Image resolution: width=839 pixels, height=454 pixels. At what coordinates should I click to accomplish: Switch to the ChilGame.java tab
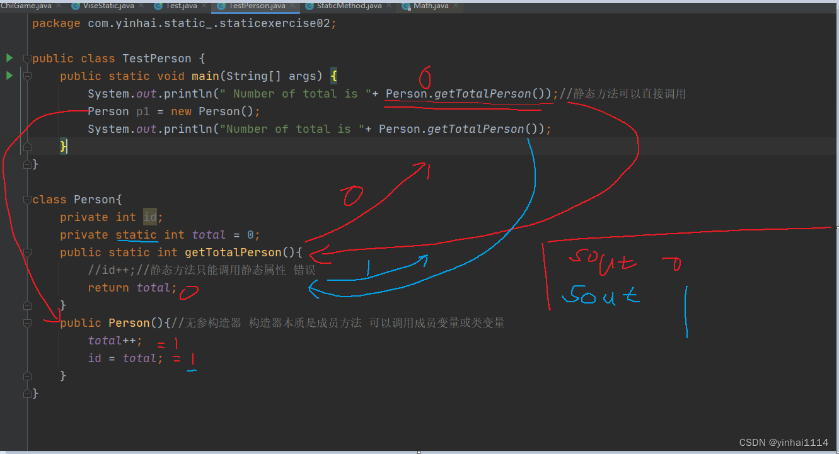(x=26, y=6)
